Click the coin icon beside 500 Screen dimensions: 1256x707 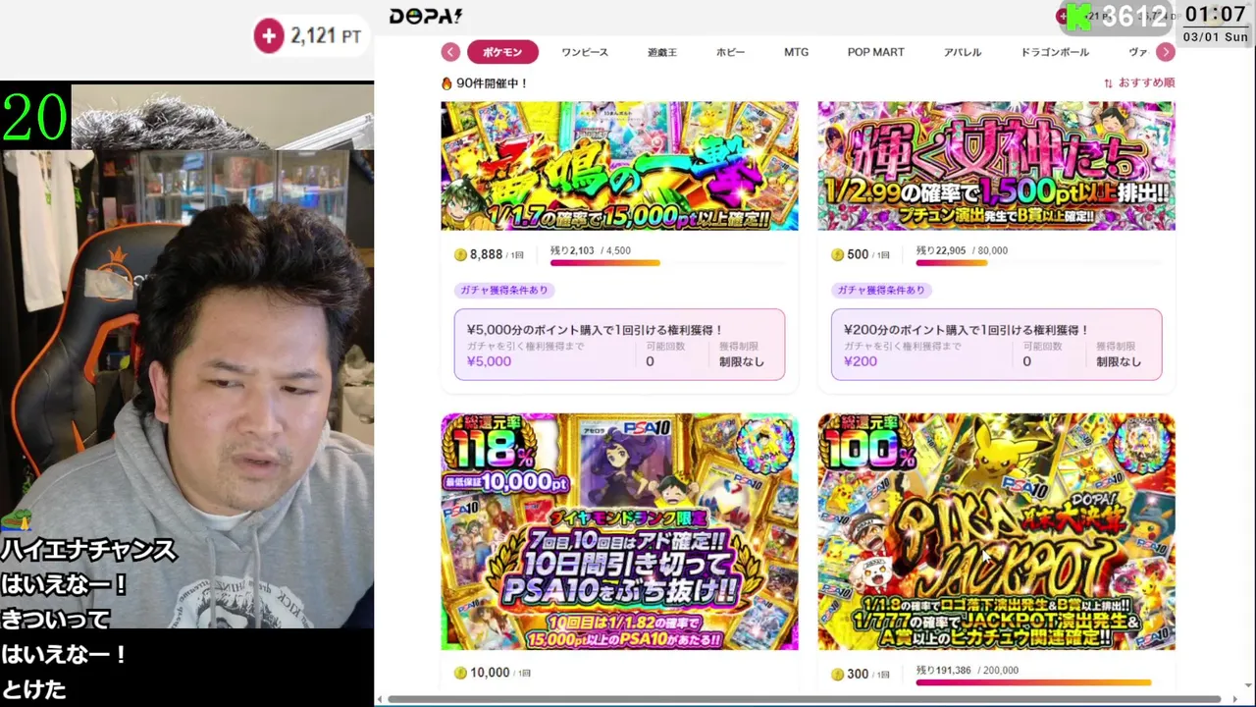[x=837, y=254]
